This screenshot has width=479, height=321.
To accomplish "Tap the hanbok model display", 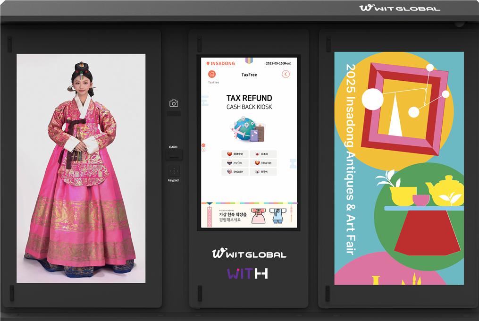I will pos(81,168).
